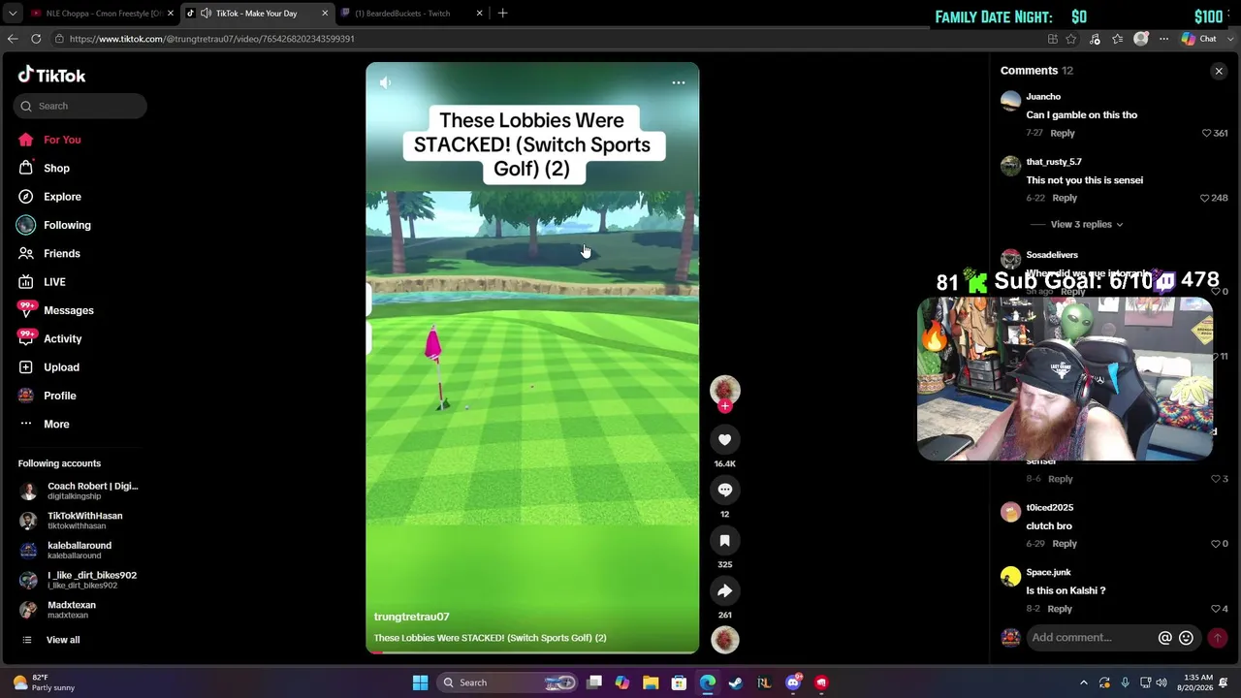Open Juancho's profile avatar

[x=1010, y=101]
